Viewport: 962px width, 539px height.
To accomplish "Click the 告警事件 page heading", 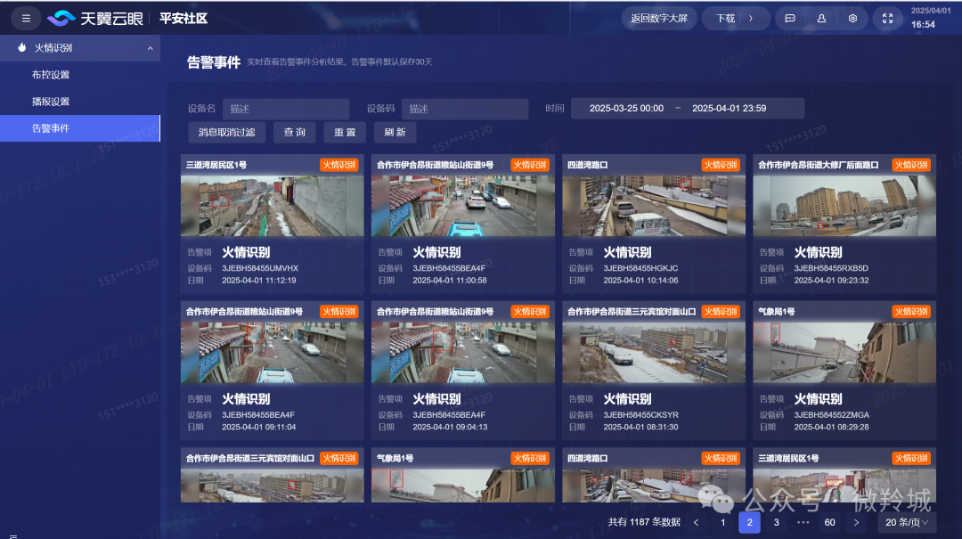I will point(214,62).
